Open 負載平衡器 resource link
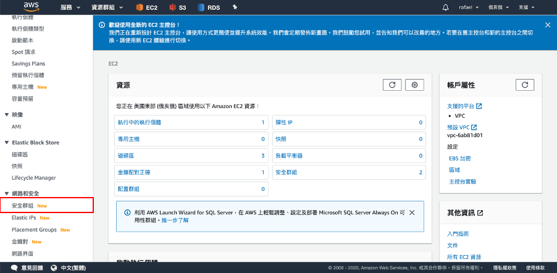Viewport: 557px width, 273px height. [x=289, y=156]
